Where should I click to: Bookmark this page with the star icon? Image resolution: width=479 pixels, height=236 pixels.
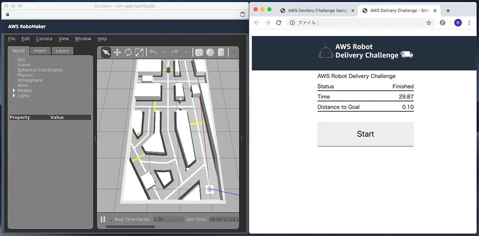point(429,22)
